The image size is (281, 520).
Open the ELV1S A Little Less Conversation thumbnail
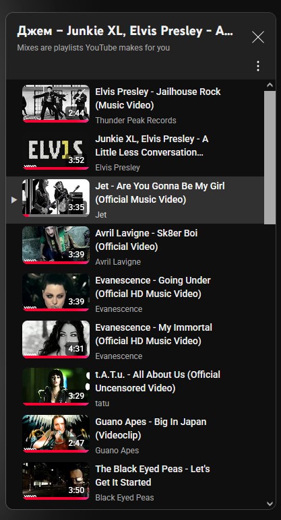point(56,151)
